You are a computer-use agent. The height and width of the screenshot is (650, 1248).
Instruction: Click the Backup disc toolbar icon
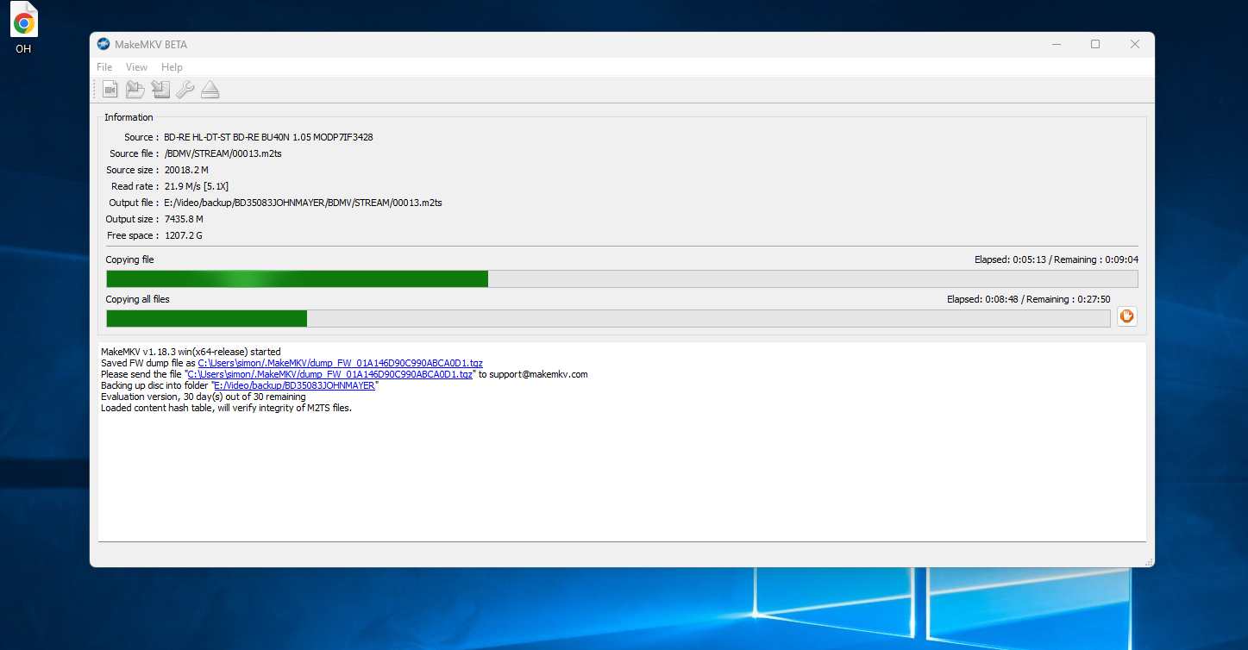(x=160, y=90)
